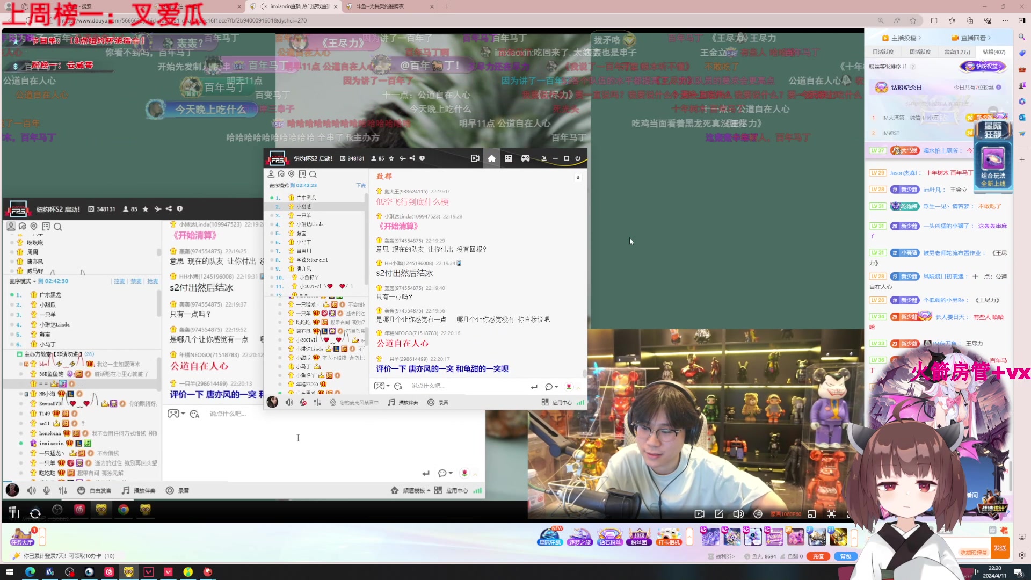This screenshot has height=580, width=1031.
Task: Click back YY mic queue list scrollbar
Action: point(158,304)
